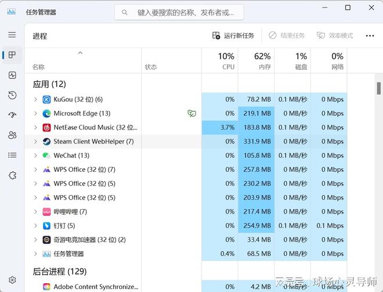Click the 钉钉 app icon
This screenshot has height=292, width=383.
[46, 226]
